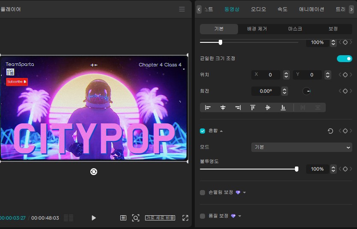This screenshot has width=357, height=229.
Task: Switch to the 오디오 tab
Action: 259,9
